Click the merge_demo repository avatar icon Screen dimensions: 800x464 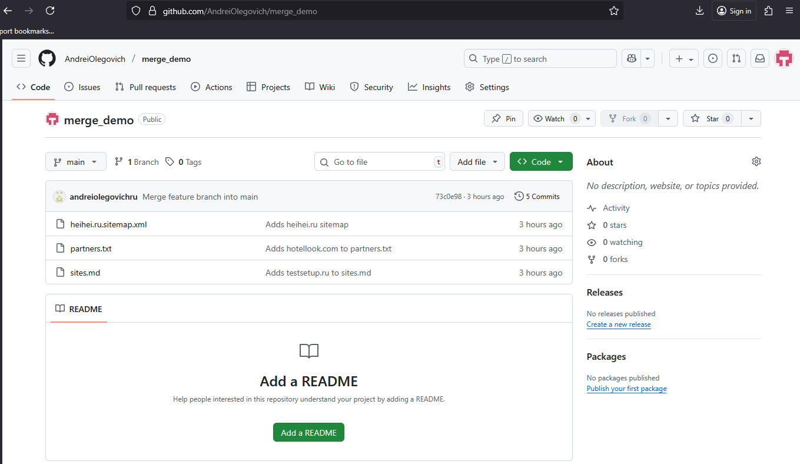tap(52, 120)
